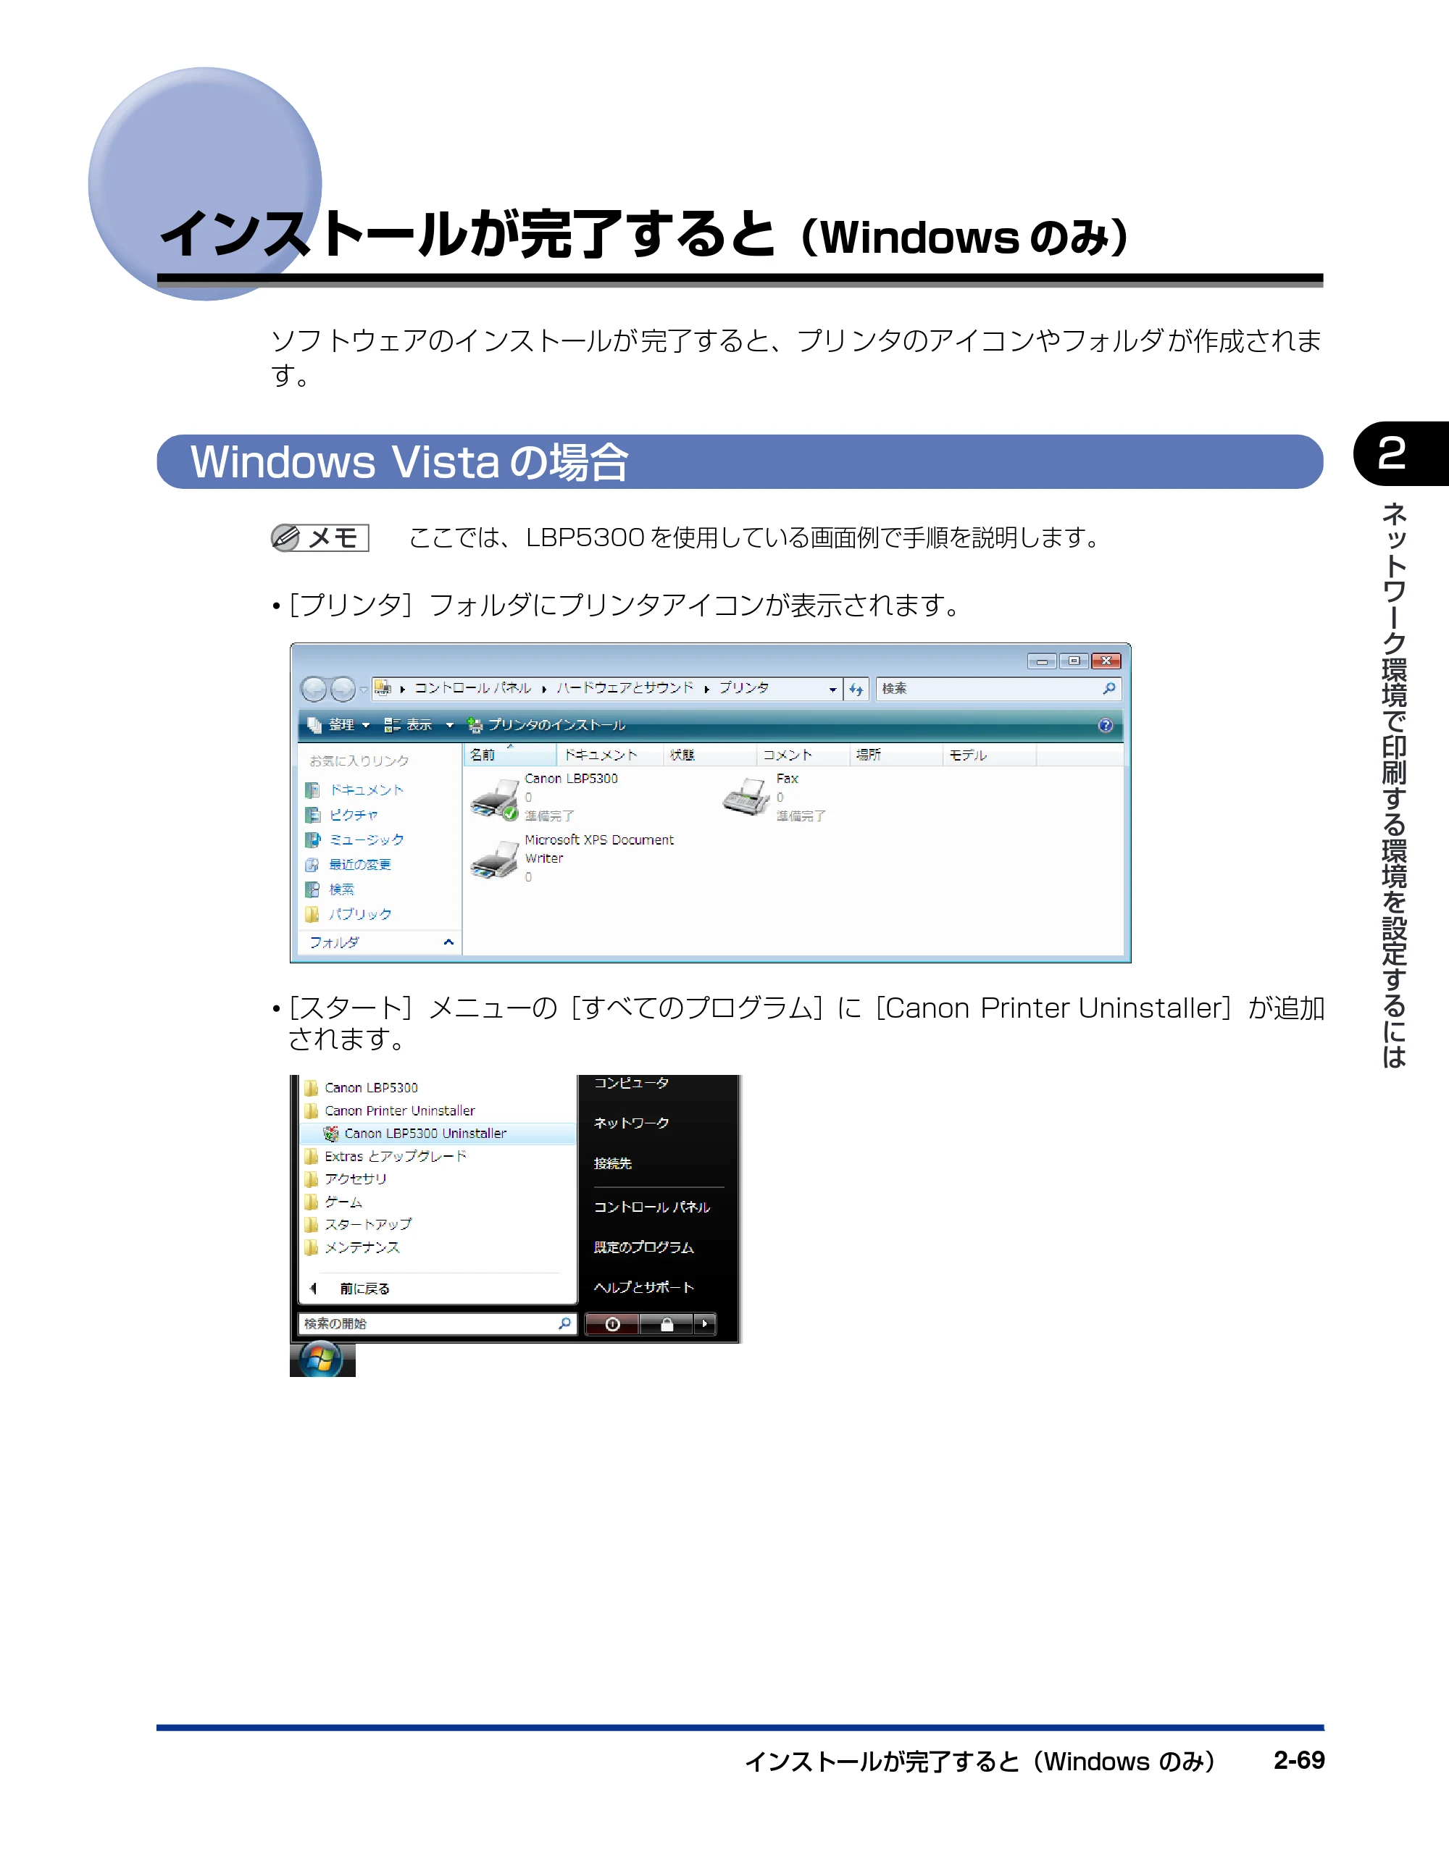This screenshot has width=1449, height=1863.
Task: Open the 表示 dropdown menu
Action: click(419, 725)
